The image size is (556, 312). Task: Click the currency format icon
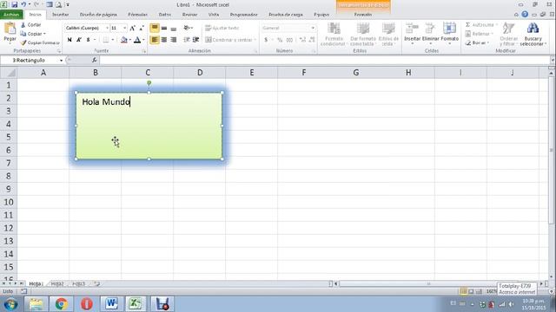(266, 40)
